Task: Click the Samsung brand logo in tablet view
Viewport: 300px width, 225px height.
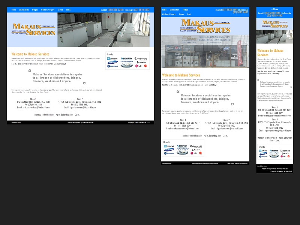Action: click(x=169, y=150)
